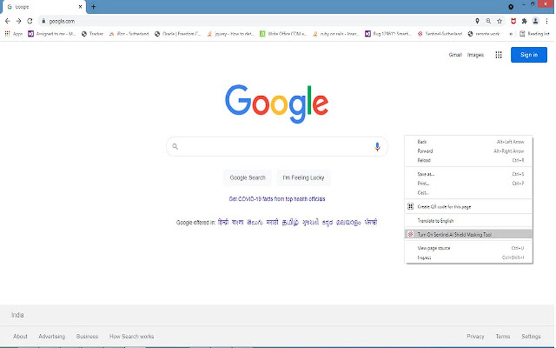
Task: Open Chrome's three-dot menu
Action: pyautogui.click(x=547, y=21)
